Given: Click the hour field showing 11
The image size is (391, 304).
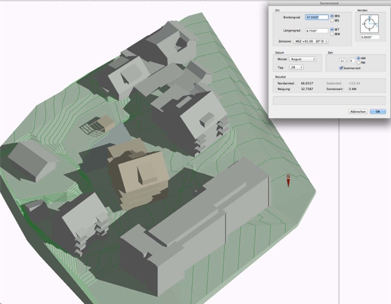Looking at the screenshot, I should pos(342,61).
